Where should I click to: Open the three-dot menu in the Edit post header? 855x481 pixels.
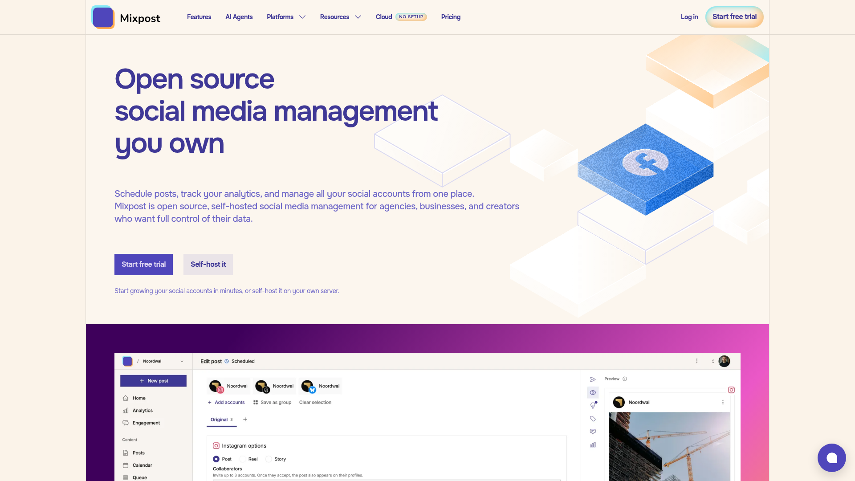pyautogui.click(x=697, y=361)
